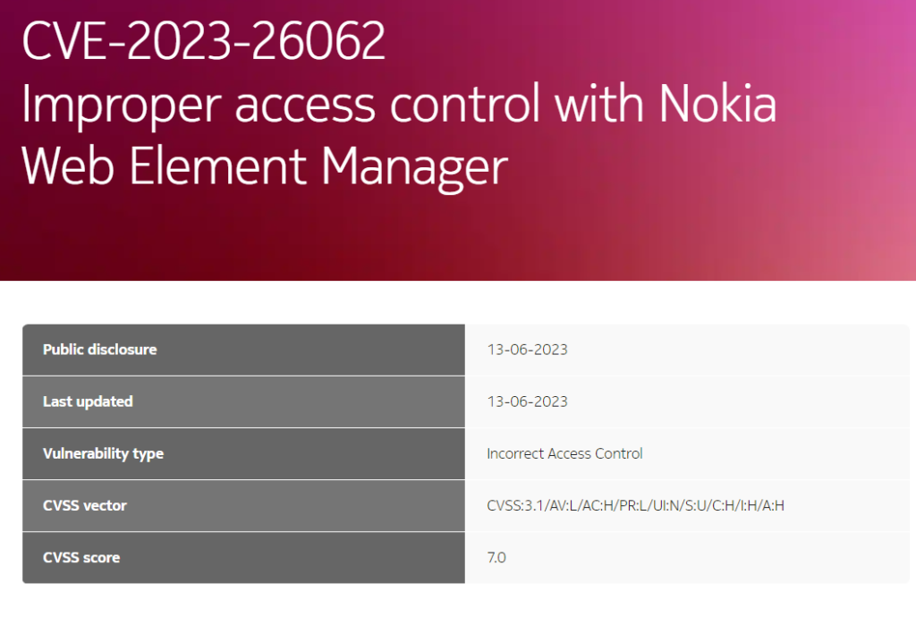The image size is (916, 625).
Task: Click the CVE-2023-26062 heading text
Action: click(x=204, y=42)
